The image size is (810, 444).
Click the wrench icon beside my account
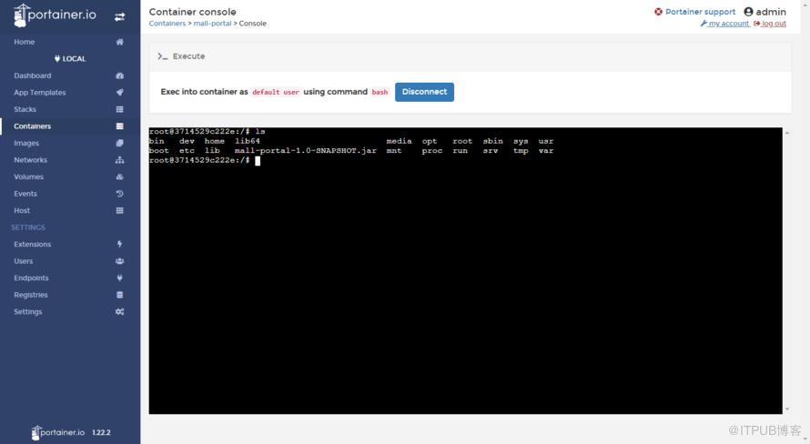pyautogui.click(x=704, y=24)
